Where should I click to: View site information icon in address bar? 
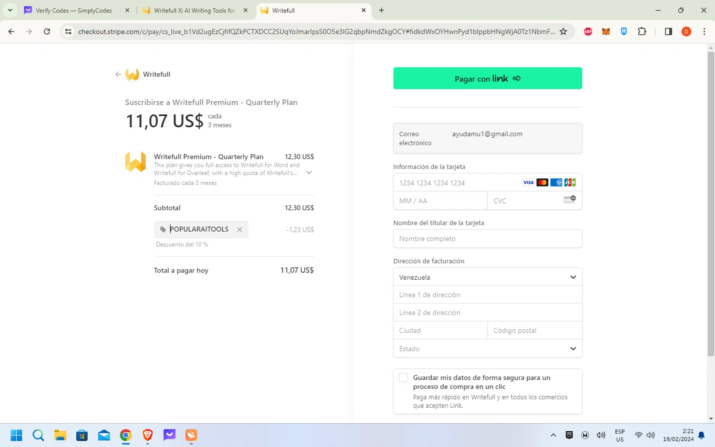pyautogui.click(x=68, y=31)
